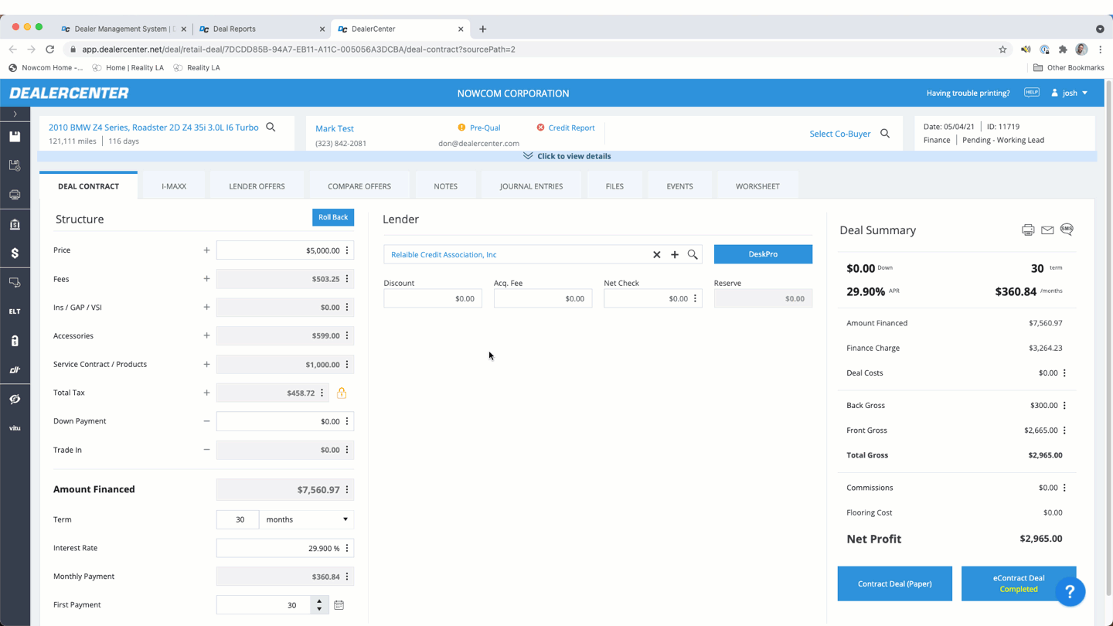
Task: Click the dollar tag icon in sidebar
Action: (x=15, y=341)
